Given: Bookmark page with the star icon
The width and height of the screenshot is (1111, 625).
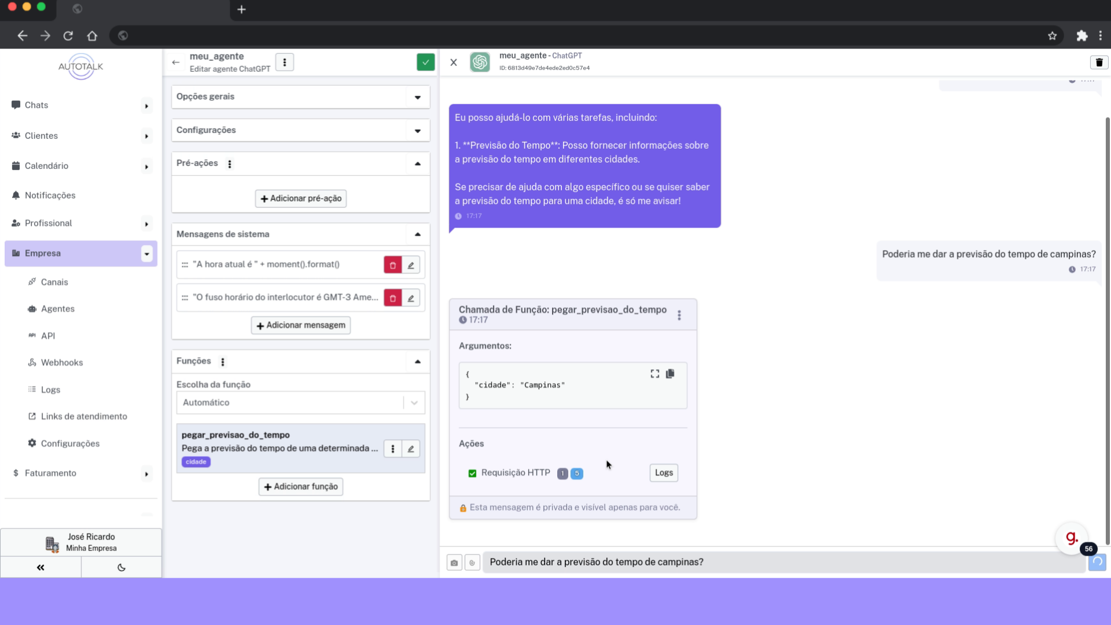Looking at the screenshot, I should 1052,36.
